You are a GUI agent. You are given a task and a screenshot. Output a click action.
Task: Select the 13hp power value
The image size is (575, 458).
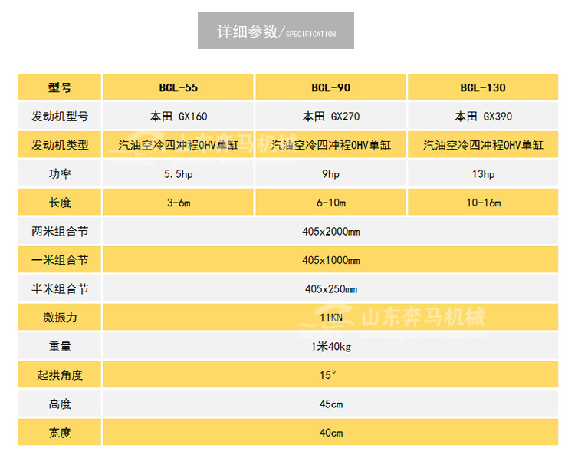click(483, 174)
